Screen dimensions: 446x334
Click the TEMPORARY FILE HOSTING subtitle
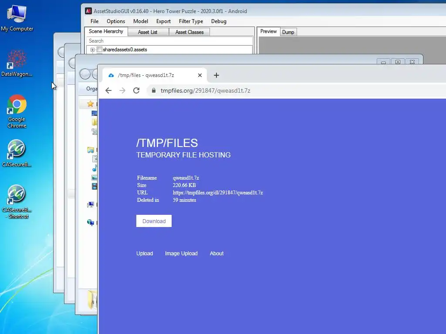click(x=183, y=155)
